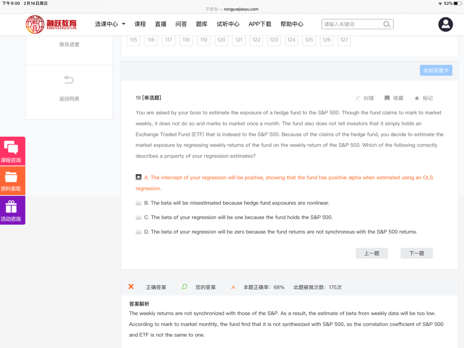The width and height of the screenshot is (464, 348).
Task: Expand the 选课中心 dropdown menu
Action: pos(110,24)
